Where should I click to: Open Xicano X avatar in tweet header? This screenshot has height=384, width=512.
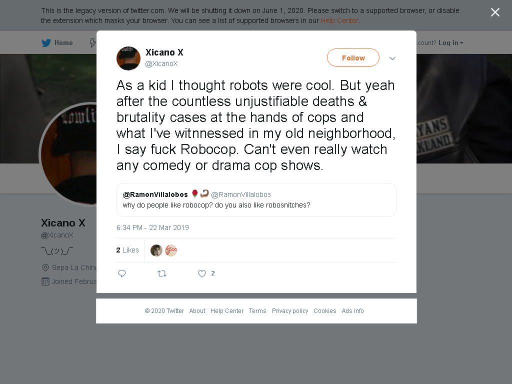pos(128,58)
